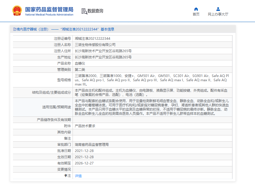Click the 生效日期 value 2021-12-28
The height and width of the screenshot is (185, 255).
(84, 157)
